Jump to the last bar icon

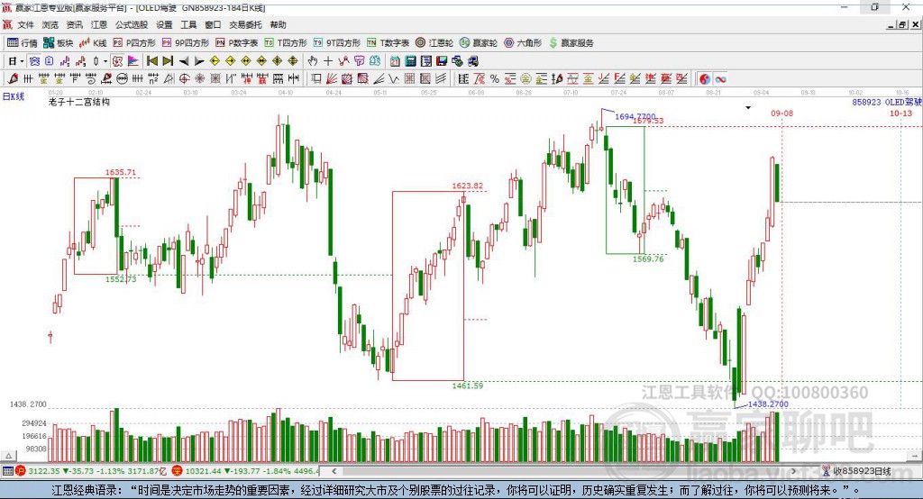pyautogui.click(x=168, y=61)
